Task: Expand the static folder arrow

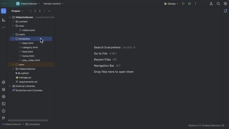Action: click(x=13, y=34)
